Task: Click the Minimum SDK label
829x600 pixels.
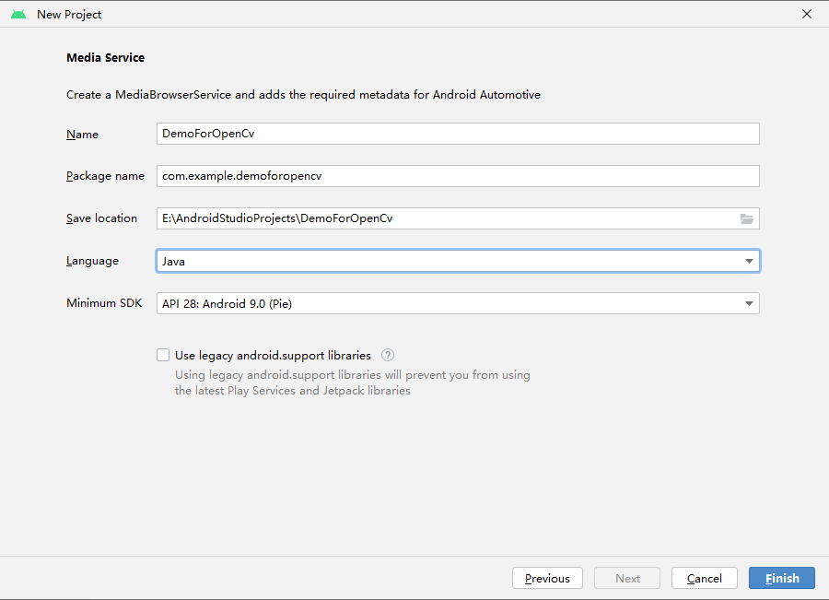Action: point(104,303)
